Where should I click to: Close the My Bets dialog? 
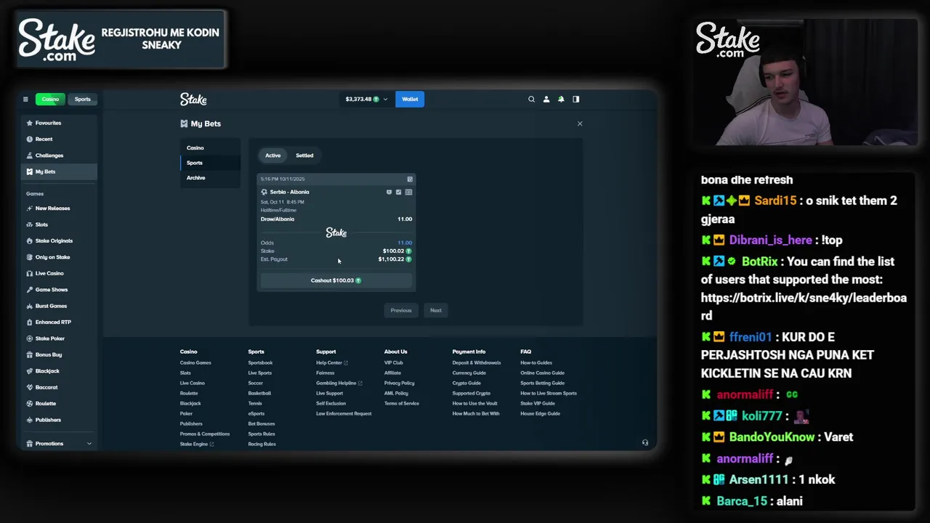(580, 123)
